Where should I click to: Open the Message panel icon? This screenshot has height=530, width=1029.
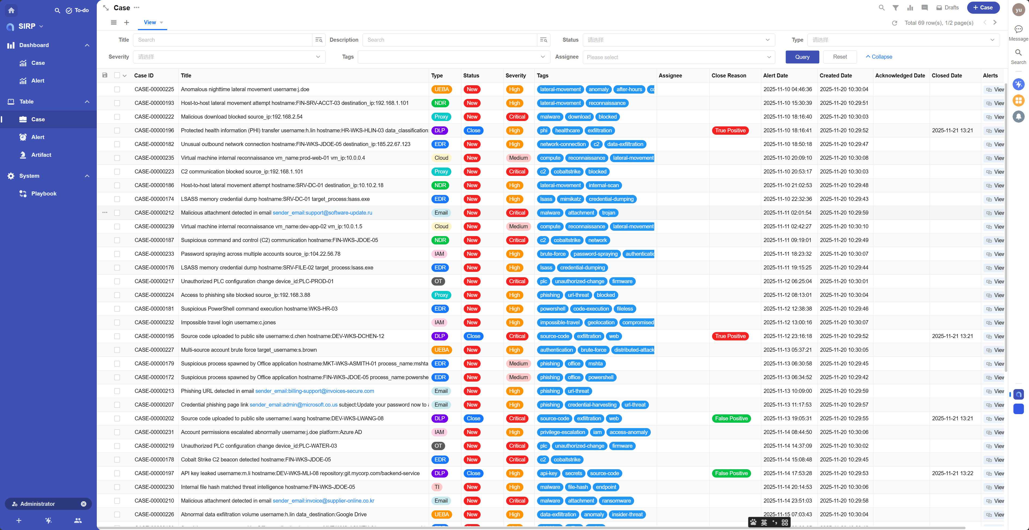[x=1018, y=29]
